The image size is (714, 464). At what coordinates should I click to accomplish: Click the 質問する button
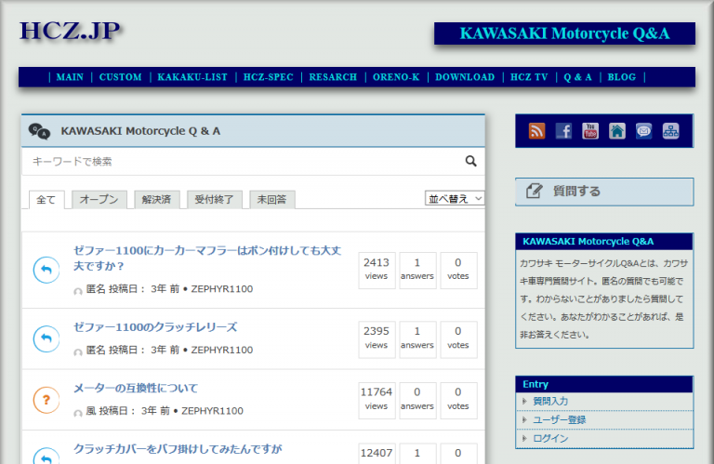coord(604,192)
